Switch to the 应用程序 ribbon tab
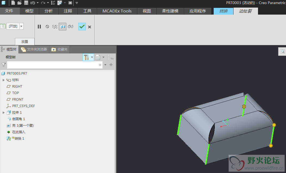 [198, 11]
